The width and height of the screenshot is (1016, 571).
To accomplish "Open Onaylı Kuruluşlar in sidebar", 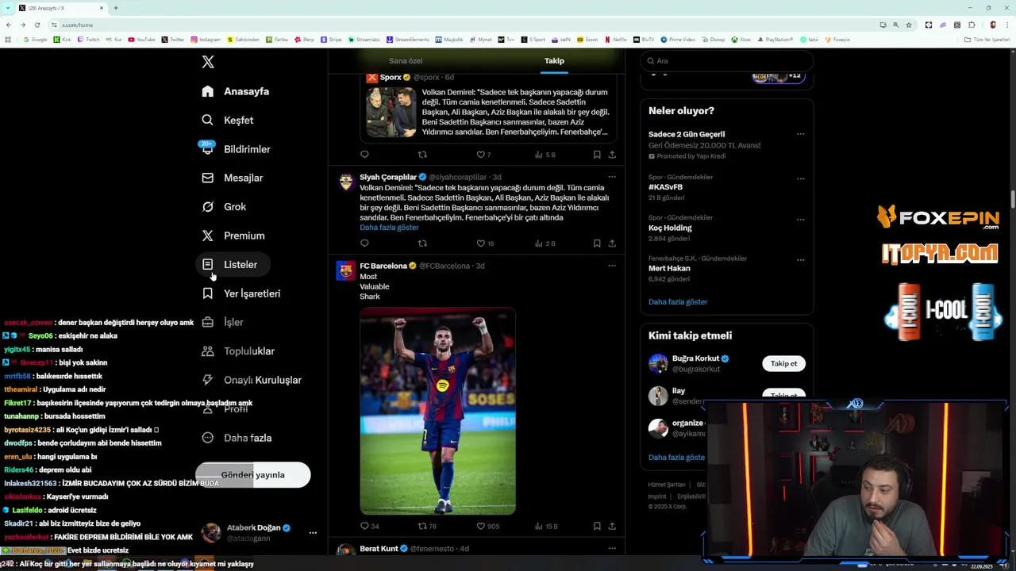I will tap(252, 380).
